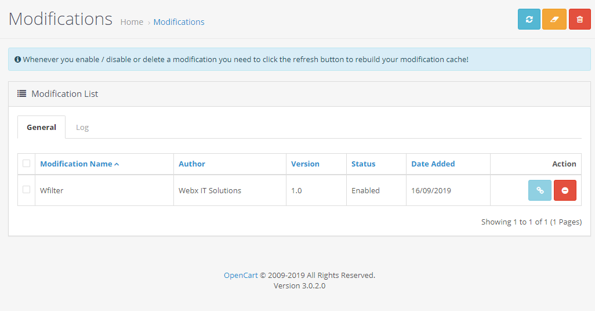595x311 pixels.
Task: Open the link button for Wfilter
Action: [539, 190]
